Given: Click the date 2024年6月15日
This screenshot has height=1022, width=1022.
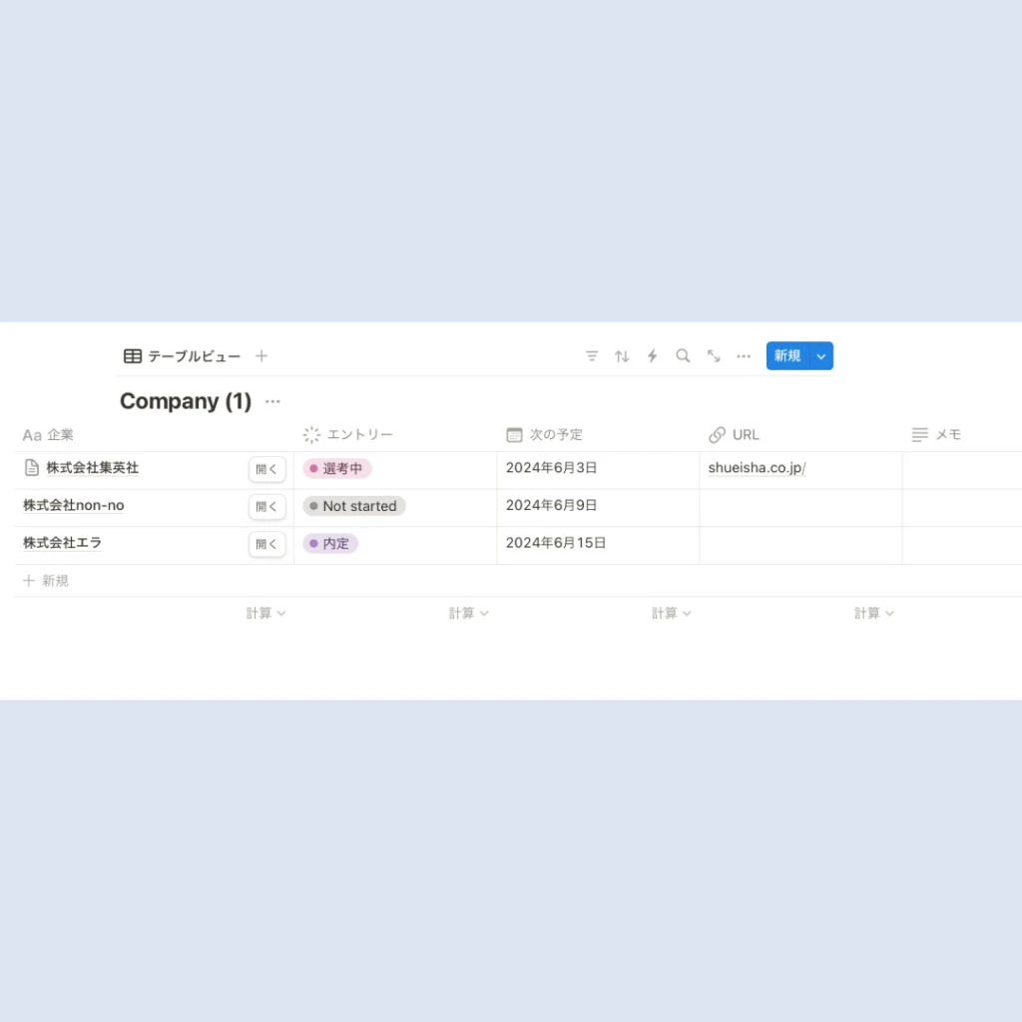Looking at the screenshot, I should click(x=556, y=543).
